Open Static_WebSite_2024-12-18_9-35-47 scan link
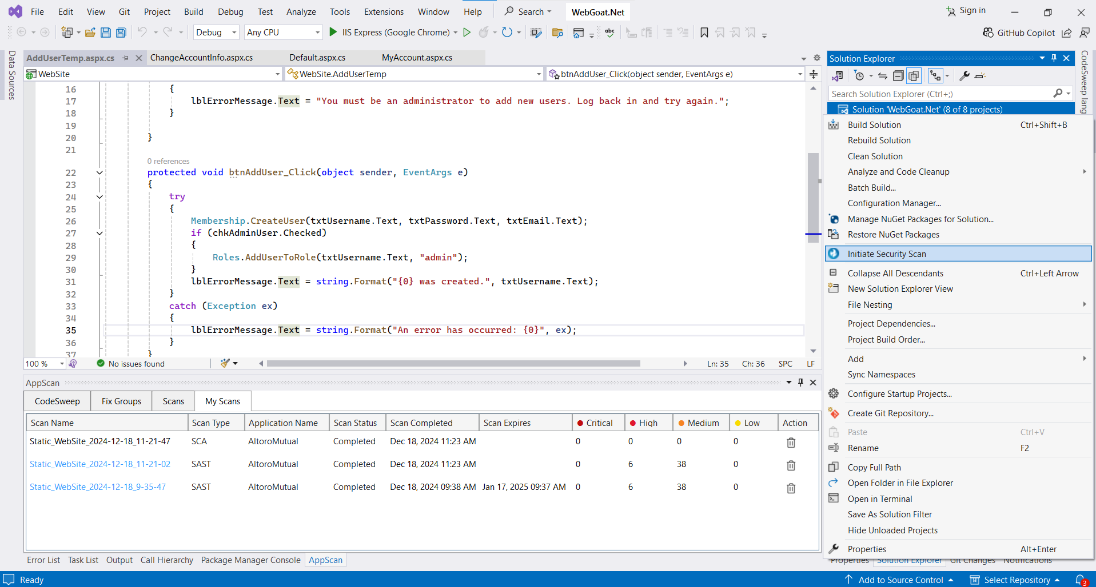1096x587 pixels. pos(98,487)
